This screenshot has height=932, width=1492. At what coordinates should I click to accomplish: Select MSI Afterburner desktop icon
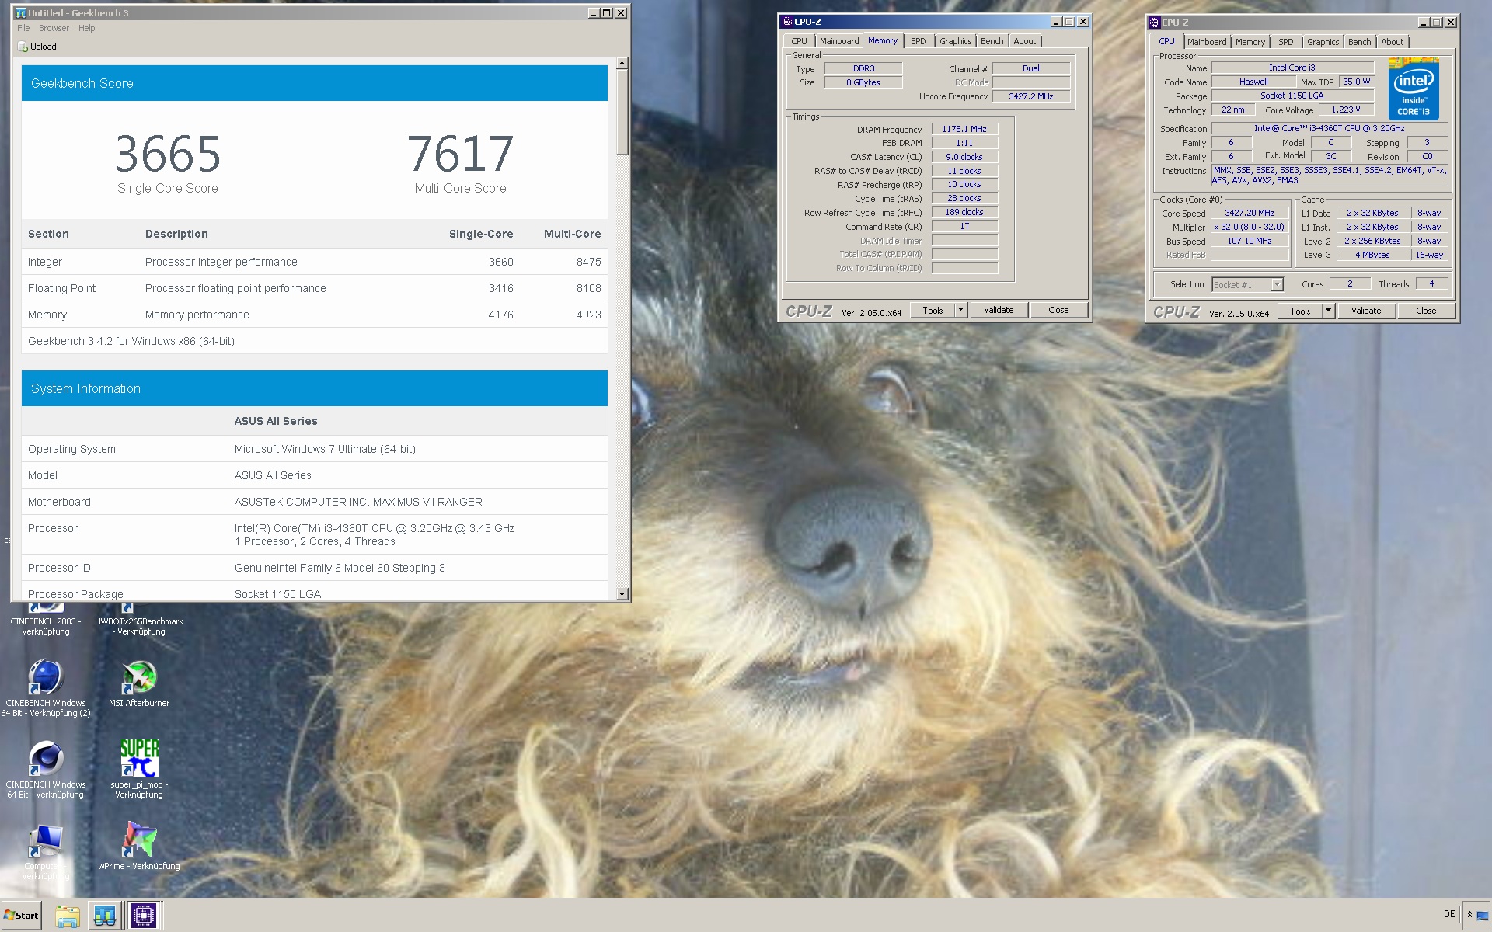pos(139,676)
